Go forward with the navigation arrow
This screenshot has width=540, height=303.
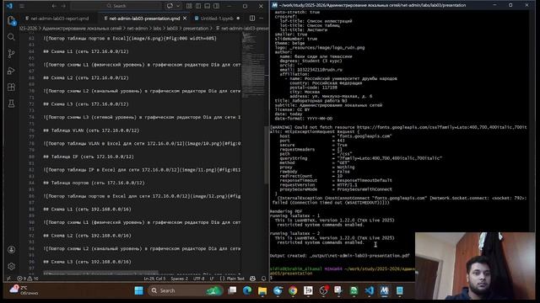(63, 6)
